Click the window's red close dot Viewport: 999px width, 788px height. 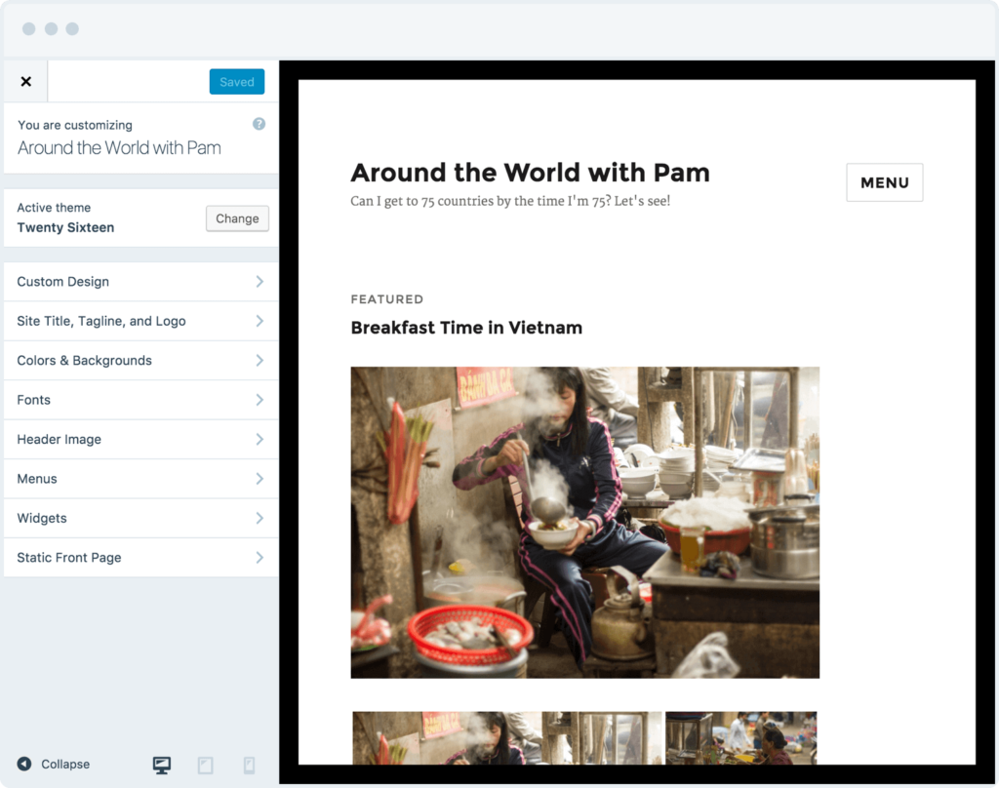[28, 28]
